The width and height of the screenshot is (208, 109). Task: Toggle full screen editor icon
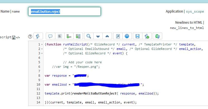coord(118,36)
